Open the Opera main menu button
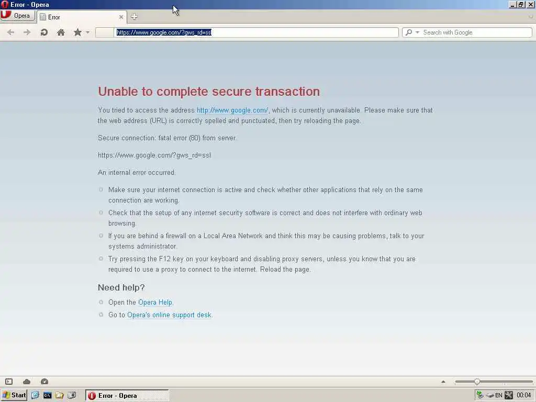The image size is (536, 402). [17, 16]
